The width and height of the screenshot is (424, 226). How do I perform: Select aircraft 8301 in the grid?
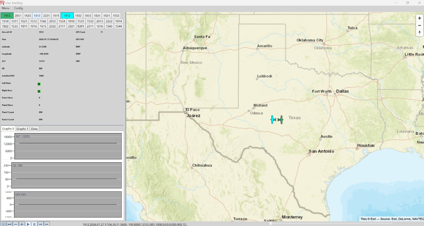tap(81, 26)
